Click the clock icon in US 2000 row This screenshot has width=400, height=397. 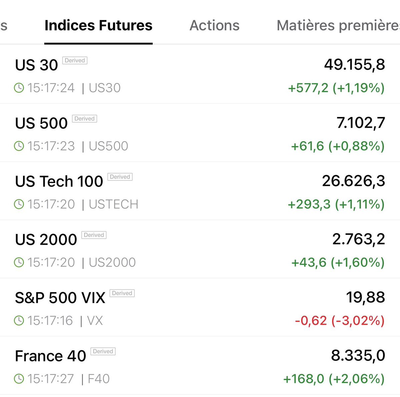click(x=19, y=262)
